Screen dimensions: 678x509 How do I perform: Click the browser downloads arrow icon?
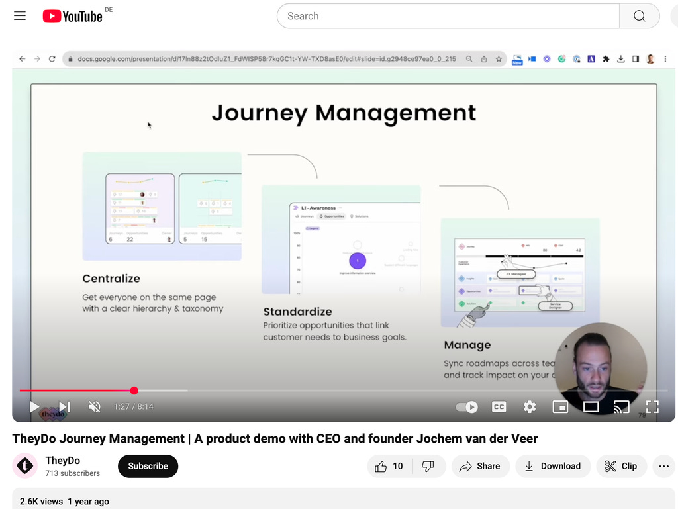[x=620, y=59]
